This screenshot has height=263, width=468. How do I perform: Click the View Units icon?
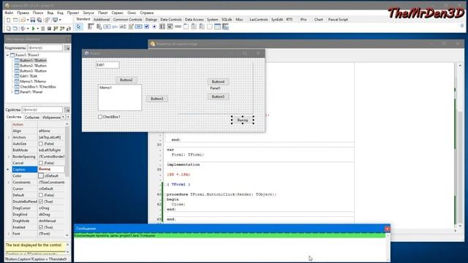pyautogui.click(x=8, y=28)
